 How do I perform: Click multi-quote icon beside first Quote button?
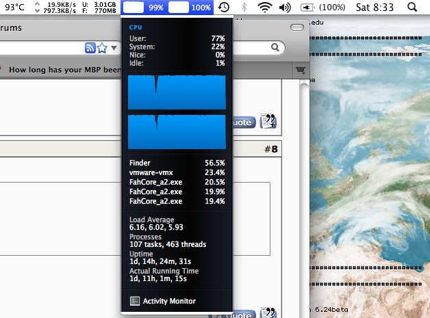tap(268, 121)
